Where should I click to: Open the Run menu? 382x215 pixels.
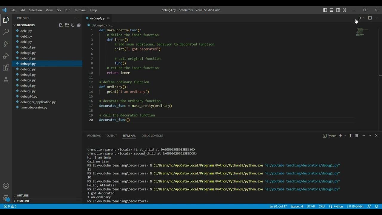click(67, 10)
